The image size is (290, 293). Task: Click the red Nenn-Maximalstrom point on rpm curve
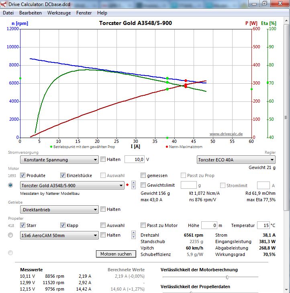[x=186, y=81]
